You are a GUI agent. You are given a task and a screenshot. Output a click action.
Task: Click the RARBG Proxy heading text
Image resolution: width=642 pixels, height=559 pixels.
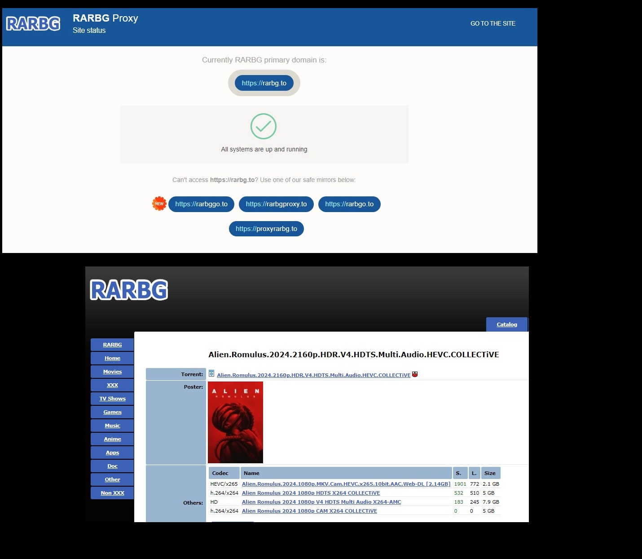click(x=106, y=18)
